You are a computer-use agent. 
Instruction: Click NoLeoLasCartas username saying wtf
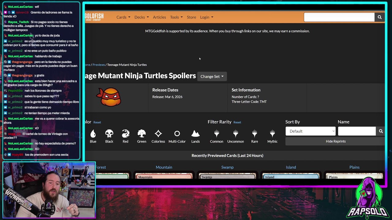[x=20, y=7]
